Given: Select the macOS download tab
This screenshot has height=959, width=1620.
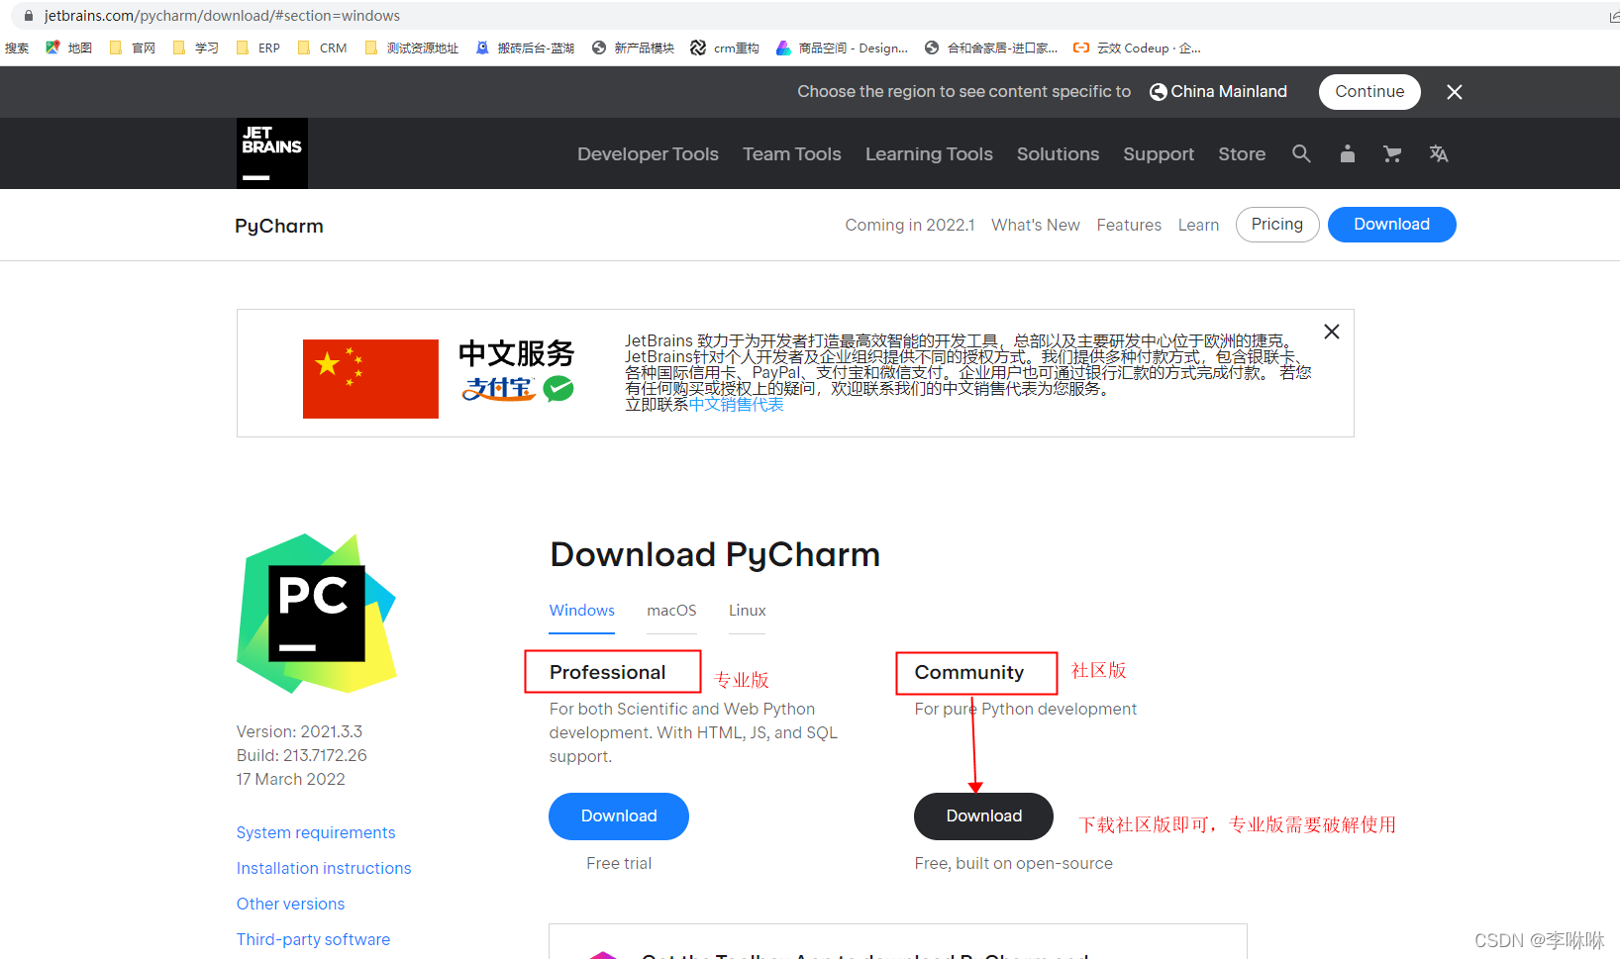Looking at the screenshot, I should (671, 611).
